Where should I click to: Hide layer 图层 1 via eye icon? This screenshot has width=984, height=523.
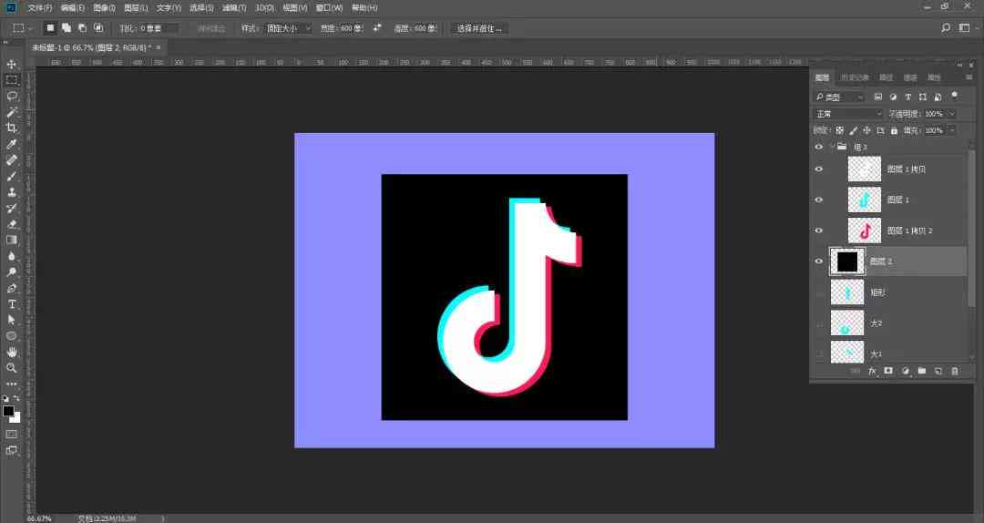click(818, 200)
